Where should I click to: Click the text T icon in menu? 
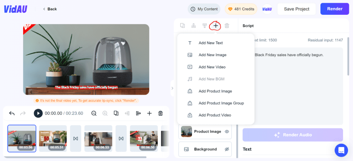click(x=190, y=43)
